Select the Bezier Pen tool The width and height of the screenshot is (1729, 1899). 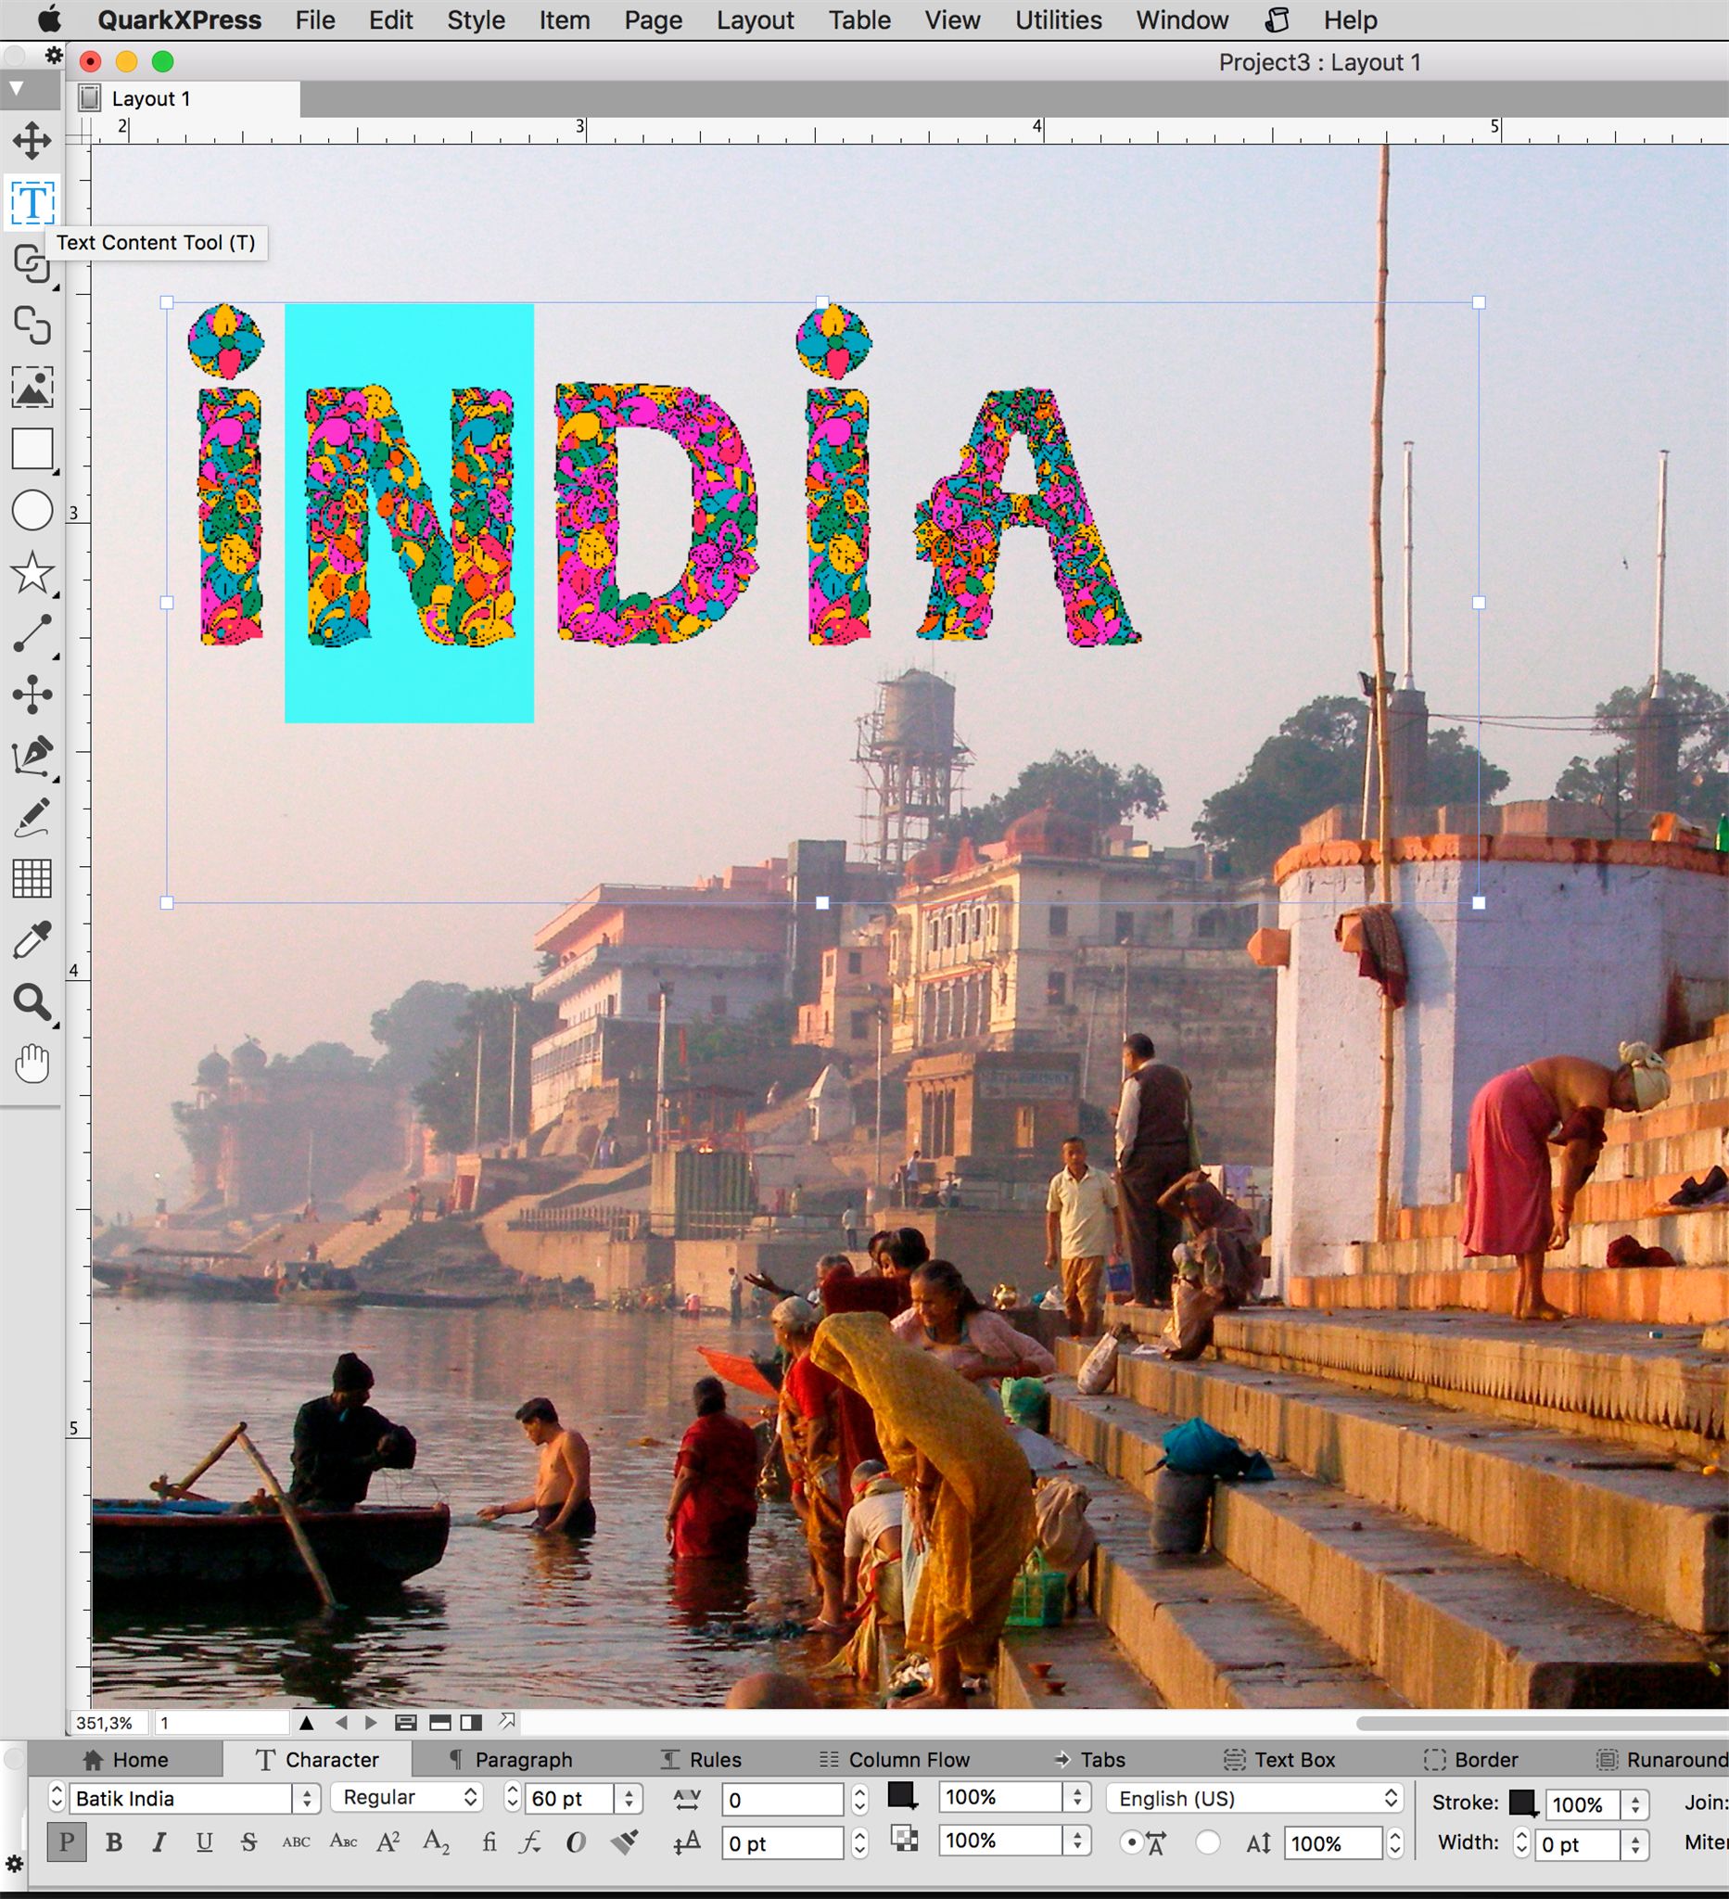(x=32, y=757)
